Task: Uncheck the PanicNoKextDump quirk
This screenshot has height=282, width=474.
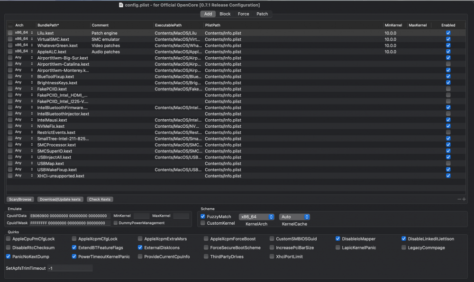Action: pos(8,256)
